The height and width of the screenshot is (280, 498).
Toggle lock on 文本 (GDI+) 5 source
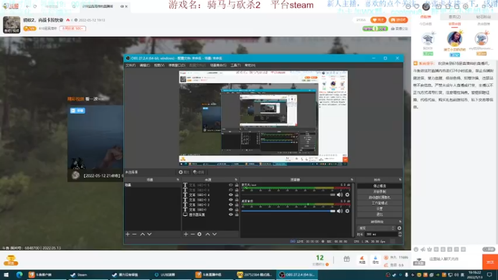coord(237,185)
